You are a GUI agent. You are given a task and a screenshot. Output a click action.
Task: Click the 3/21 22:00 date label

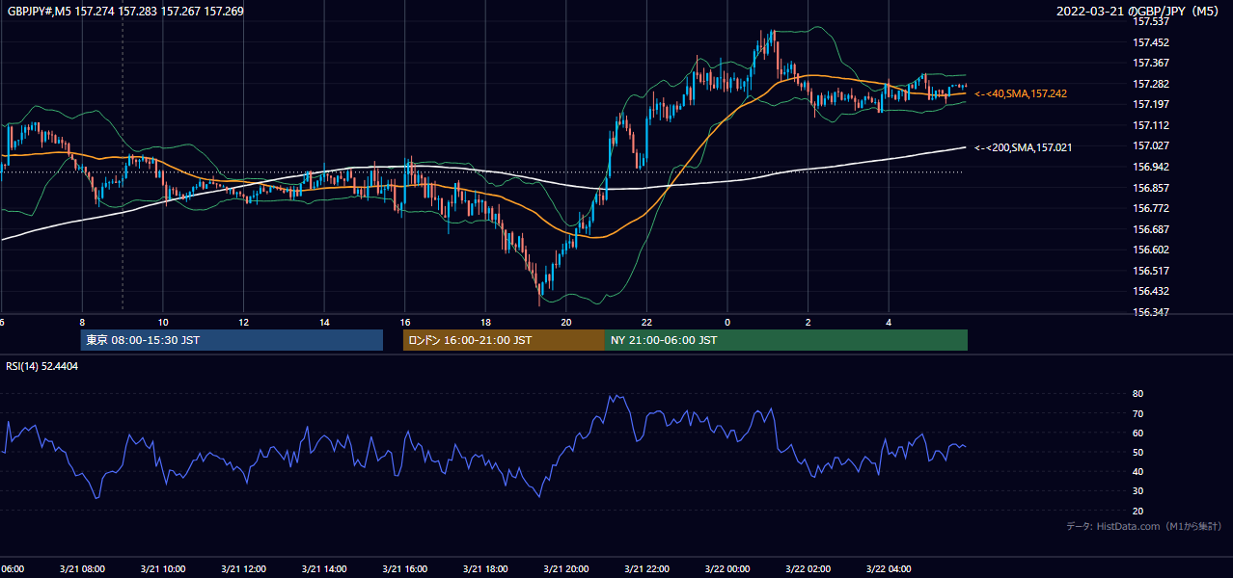pos(646,569)
